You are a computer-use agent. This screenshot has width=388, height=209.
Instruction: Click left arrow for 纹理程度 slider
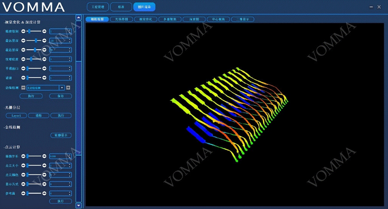[23, 59]
